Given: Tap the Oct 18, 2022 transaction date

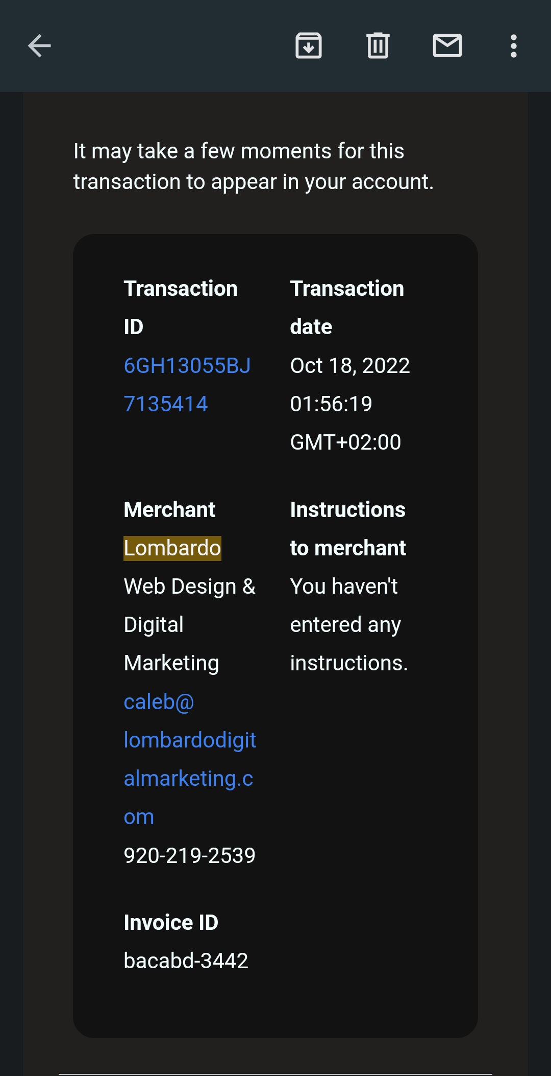Looking at the screenshot, I should pyautogui.click(x=350, y=366).
